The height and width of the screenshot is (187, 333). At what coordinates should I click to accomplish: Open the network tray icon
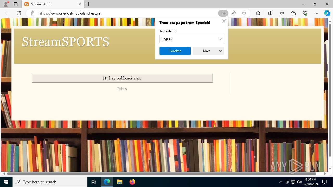[x=293, y=182]
